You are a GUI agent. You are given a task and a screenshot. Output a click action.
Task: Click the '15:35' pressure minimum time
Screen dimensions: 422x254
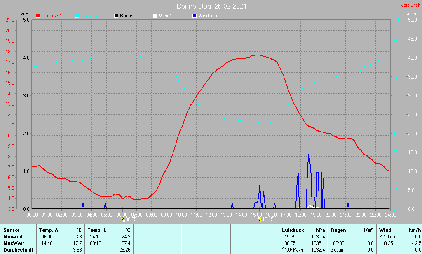(x=290, y=237)
